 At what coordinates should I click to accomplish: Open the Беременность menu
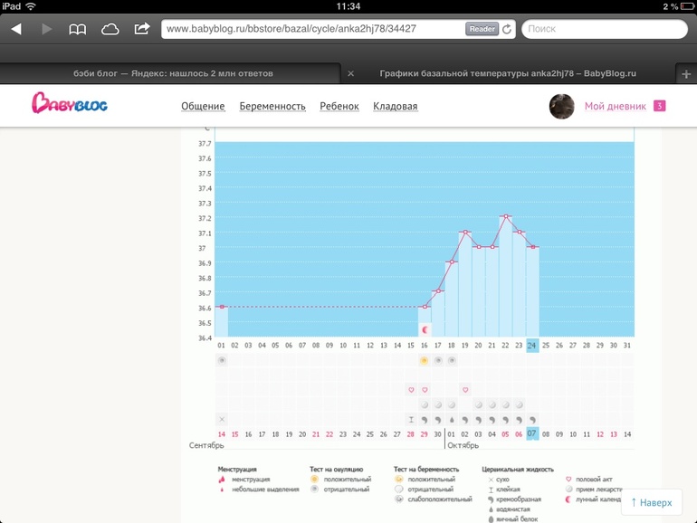(272, 107)
